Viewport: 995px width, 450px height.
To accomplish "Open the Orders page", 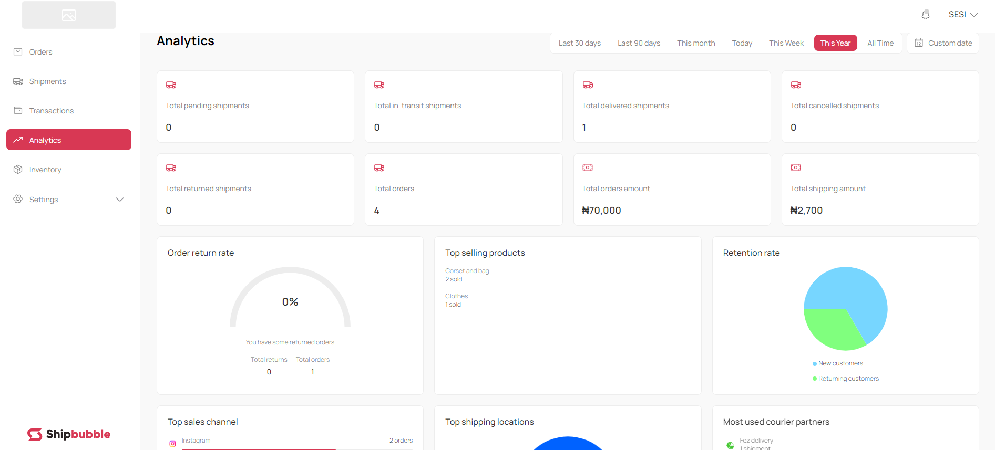I will tap(69, 52).
